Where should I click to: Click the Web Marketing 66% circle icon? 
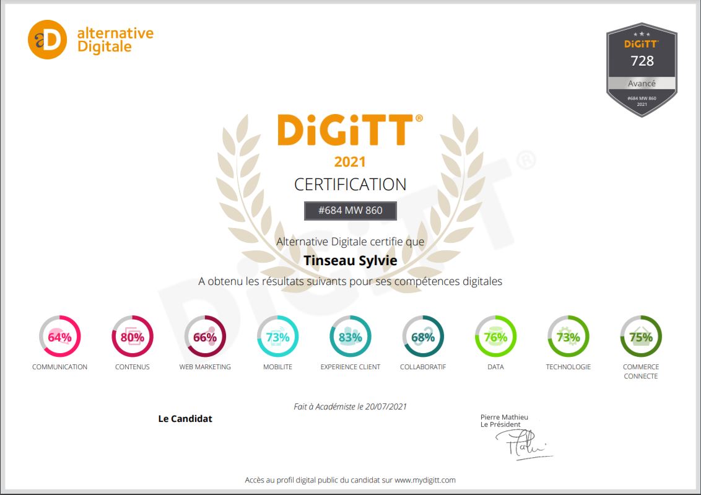tap(205, 337)
